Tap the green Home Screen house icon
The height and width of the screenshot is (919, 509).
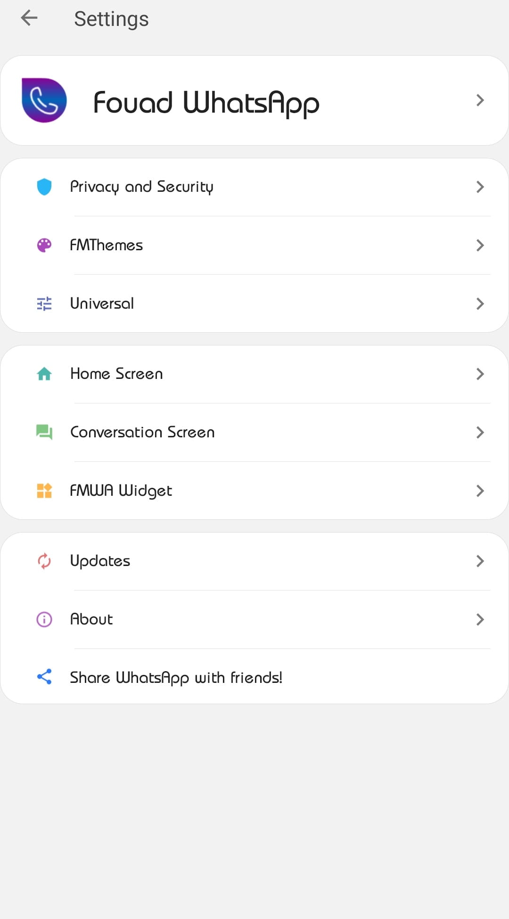(44, 374)
